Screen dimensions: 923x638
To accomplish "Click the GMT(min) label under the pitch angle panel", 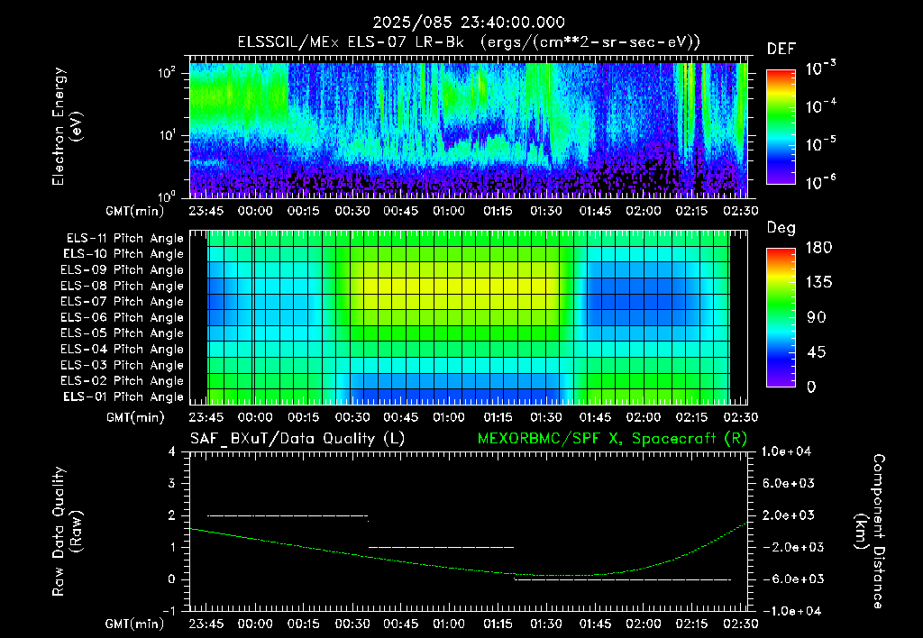I will click(135, 417).
